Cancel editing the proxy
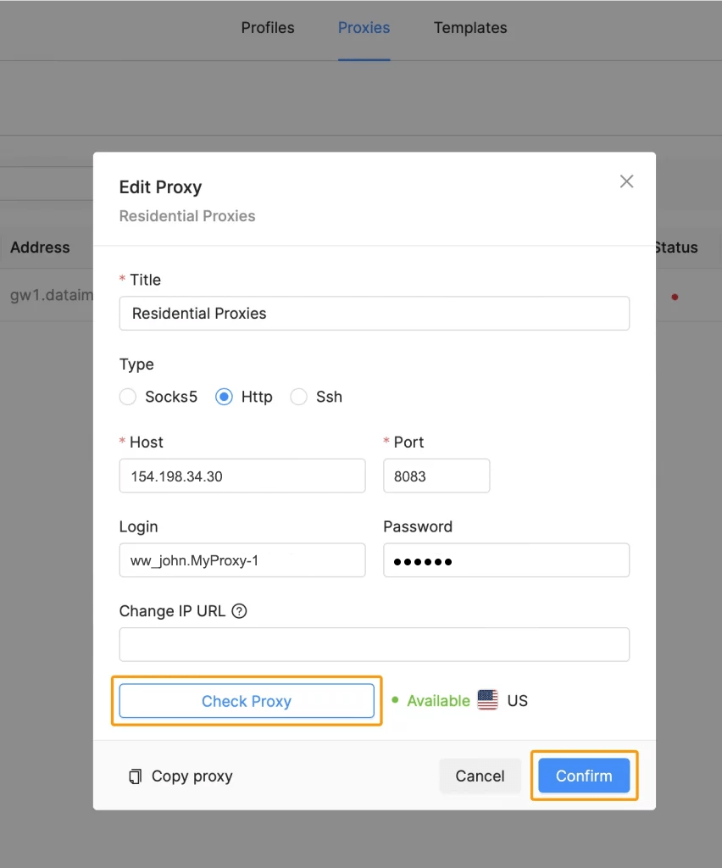 [x=480, y=776]
